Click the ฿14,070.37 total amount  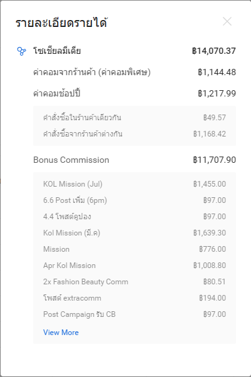click(x=213, y=51)
